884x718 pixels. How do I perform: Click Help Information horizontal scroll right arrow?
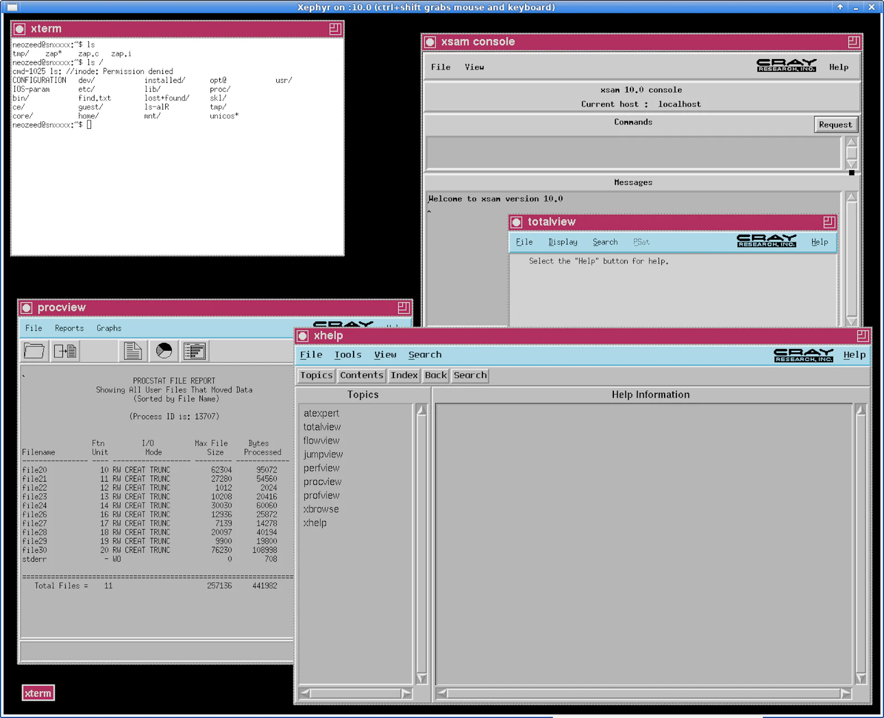(846, 693)
